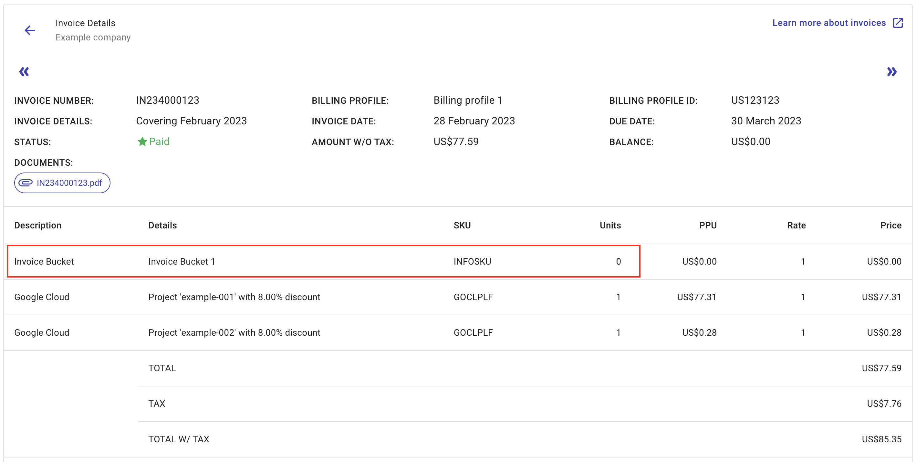Select the Google Cloud example-001 row
Screen dimensions: 916x462
pyautogui.click(x=320, y=297)
